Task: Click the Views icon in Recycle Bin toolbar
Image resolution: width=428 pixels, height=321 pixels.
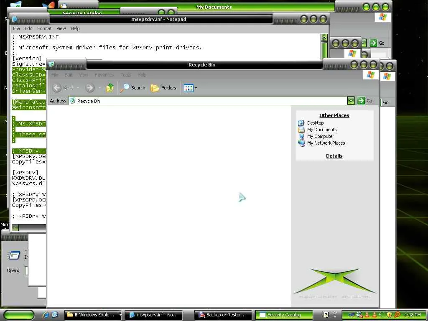Action: tap(189, 88)
